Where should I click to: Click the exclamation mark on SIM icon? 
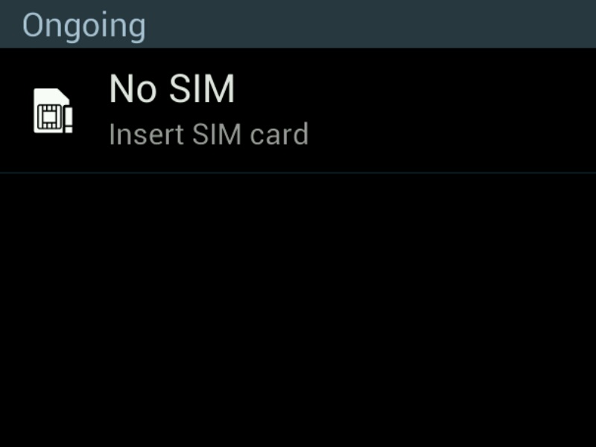(x=69, y=120)
